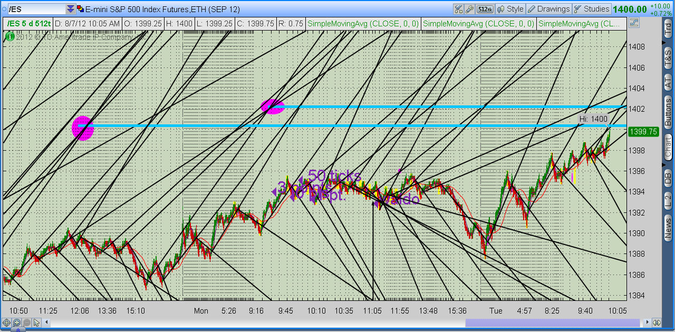Open the T&S side tab
Image resolution: width=675 pixels, height=332 pixels.
[668, 59]
